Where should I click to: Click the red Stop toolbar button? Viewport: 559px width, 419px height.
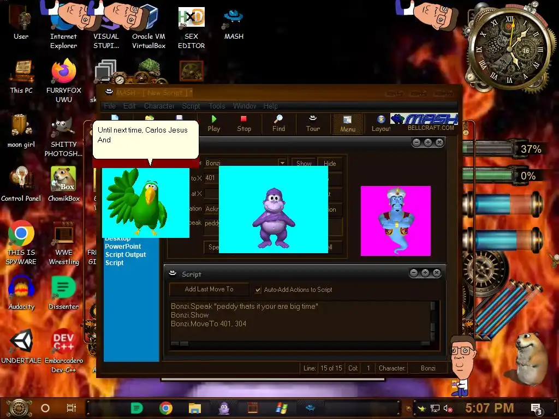[244, 124]
